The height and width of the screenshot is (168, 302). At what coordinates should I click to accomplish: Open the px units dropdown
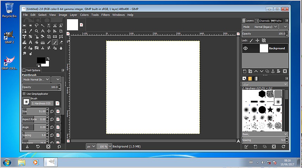coord(91,146)
